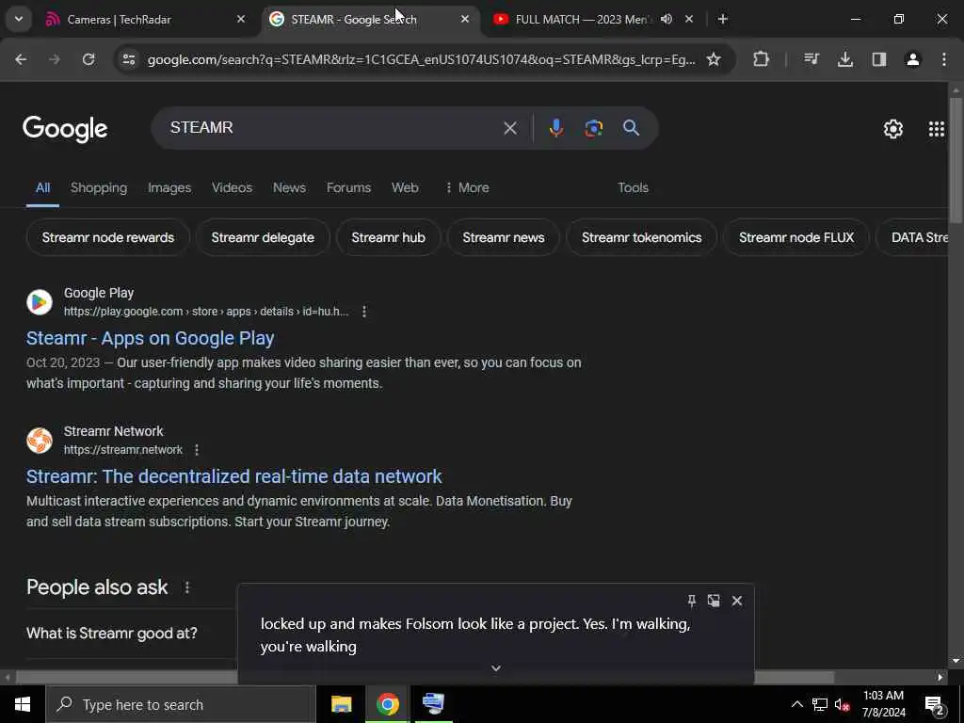This screenshot has height=723, width=964.
Task: Switch to Cameras | TechRadar tab
Action: 146,19
